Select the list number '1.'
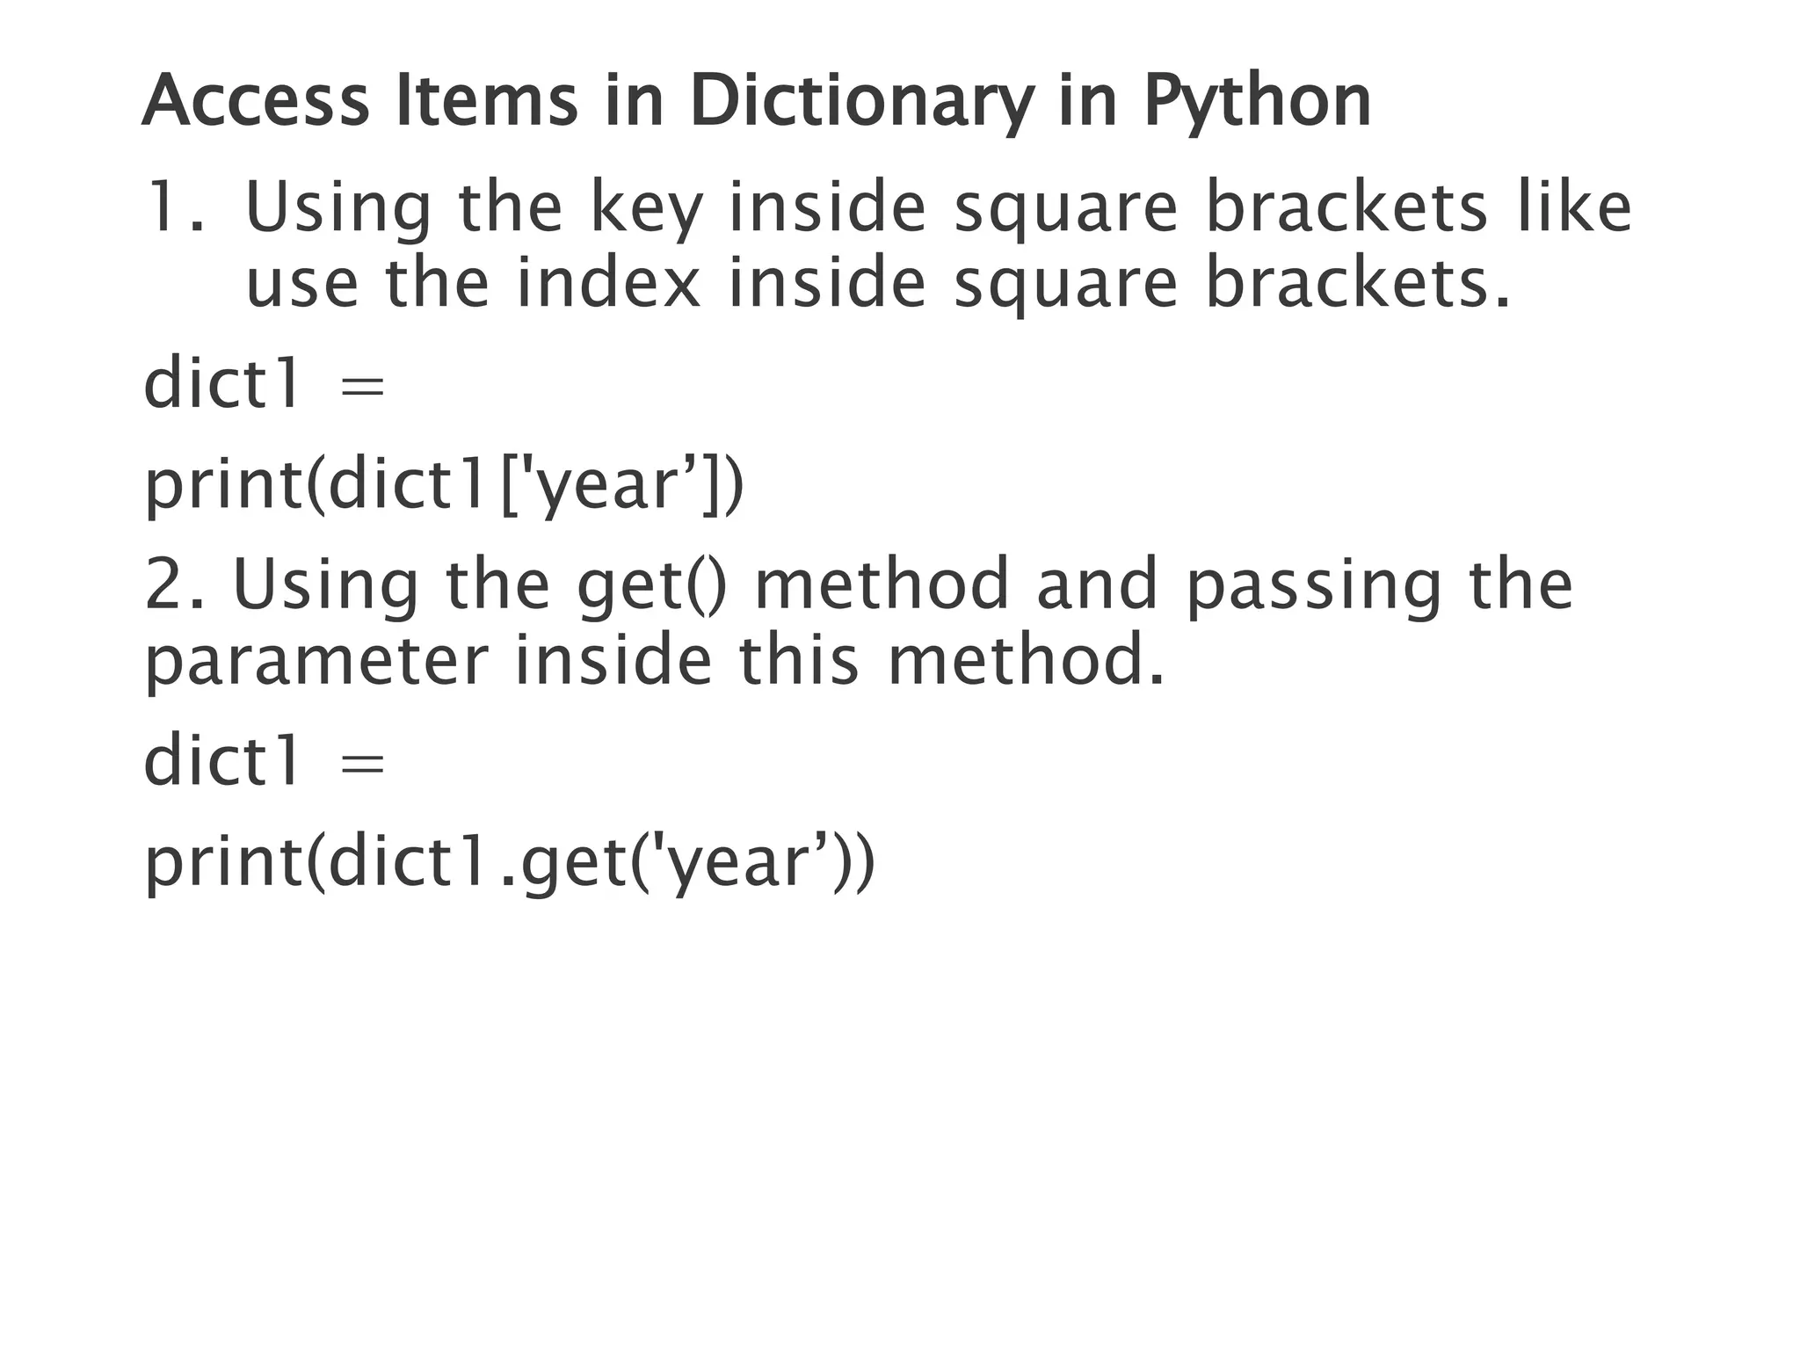The height and width of the screenshot is (1350, 1800). (174, 207)
